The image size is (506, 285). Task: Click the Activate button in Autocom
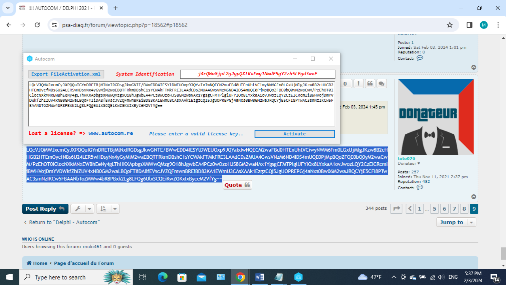click(295, 134)
